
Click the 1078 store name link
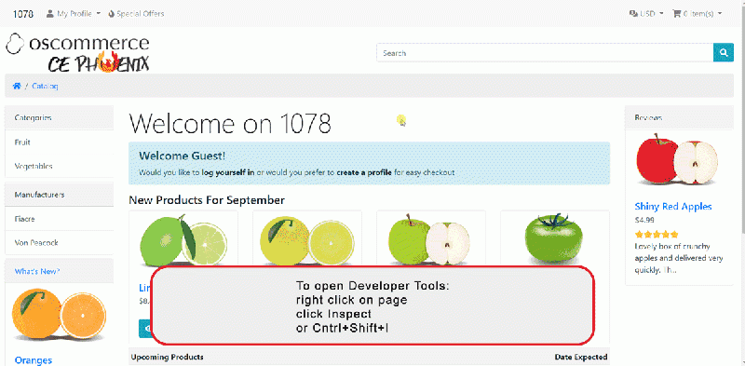(x=22, y=14)
